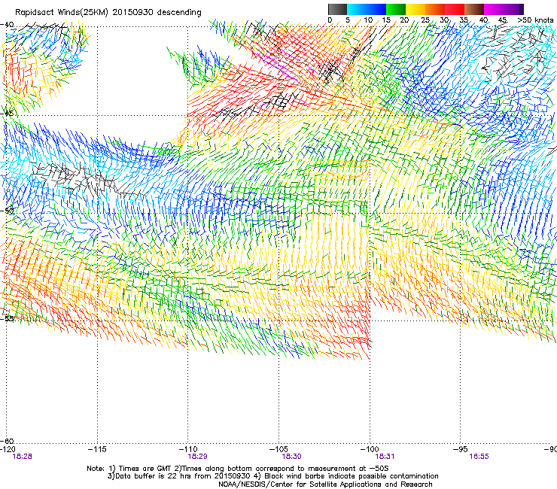Click the 18:31 time label
Screen dimensions: 557x489
pyautogui.click(x=385, y=457)
